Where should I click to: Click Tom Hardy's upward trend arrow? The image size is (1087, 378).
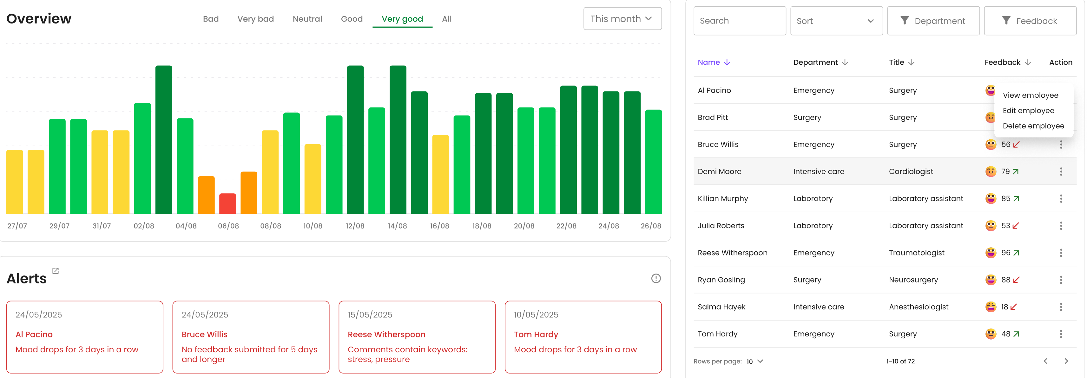[x=1016, y=334]
